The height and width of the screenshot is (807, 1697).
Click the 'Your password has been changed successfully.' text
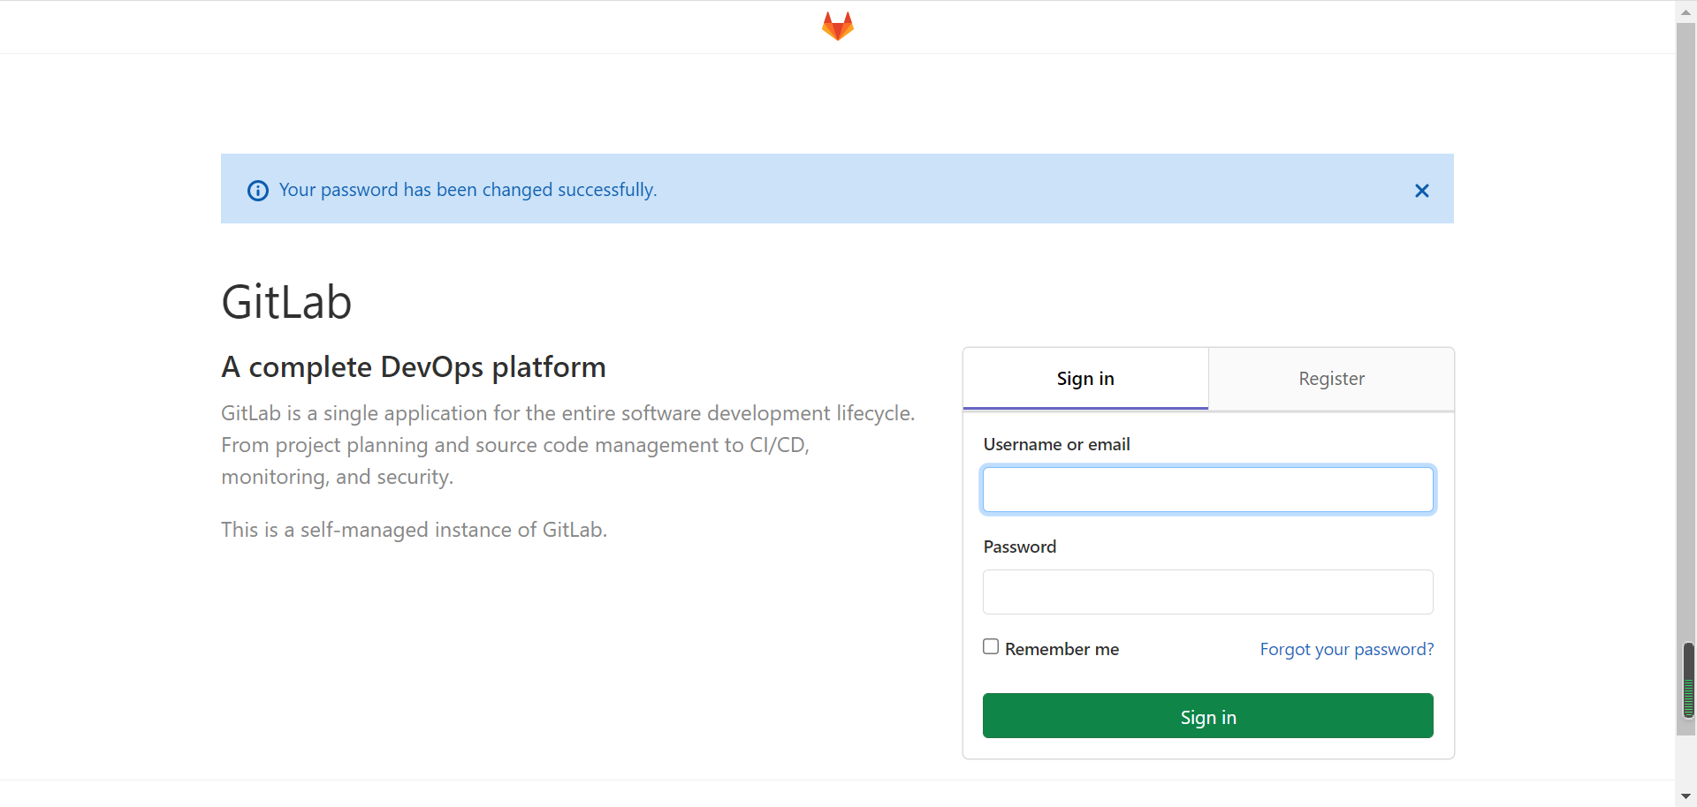click(x=468, y=190)
